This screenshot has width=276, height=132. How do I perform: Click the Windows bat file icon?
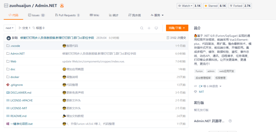pos(8,124)
